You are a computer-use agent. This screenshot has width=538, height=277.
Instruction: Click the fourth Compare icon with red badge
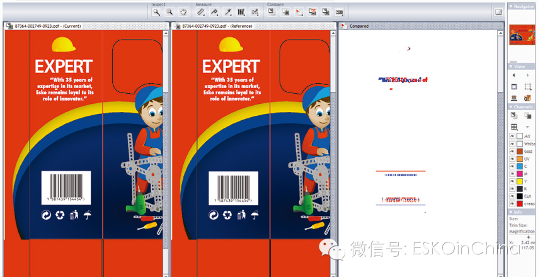[x=312, y=12]
